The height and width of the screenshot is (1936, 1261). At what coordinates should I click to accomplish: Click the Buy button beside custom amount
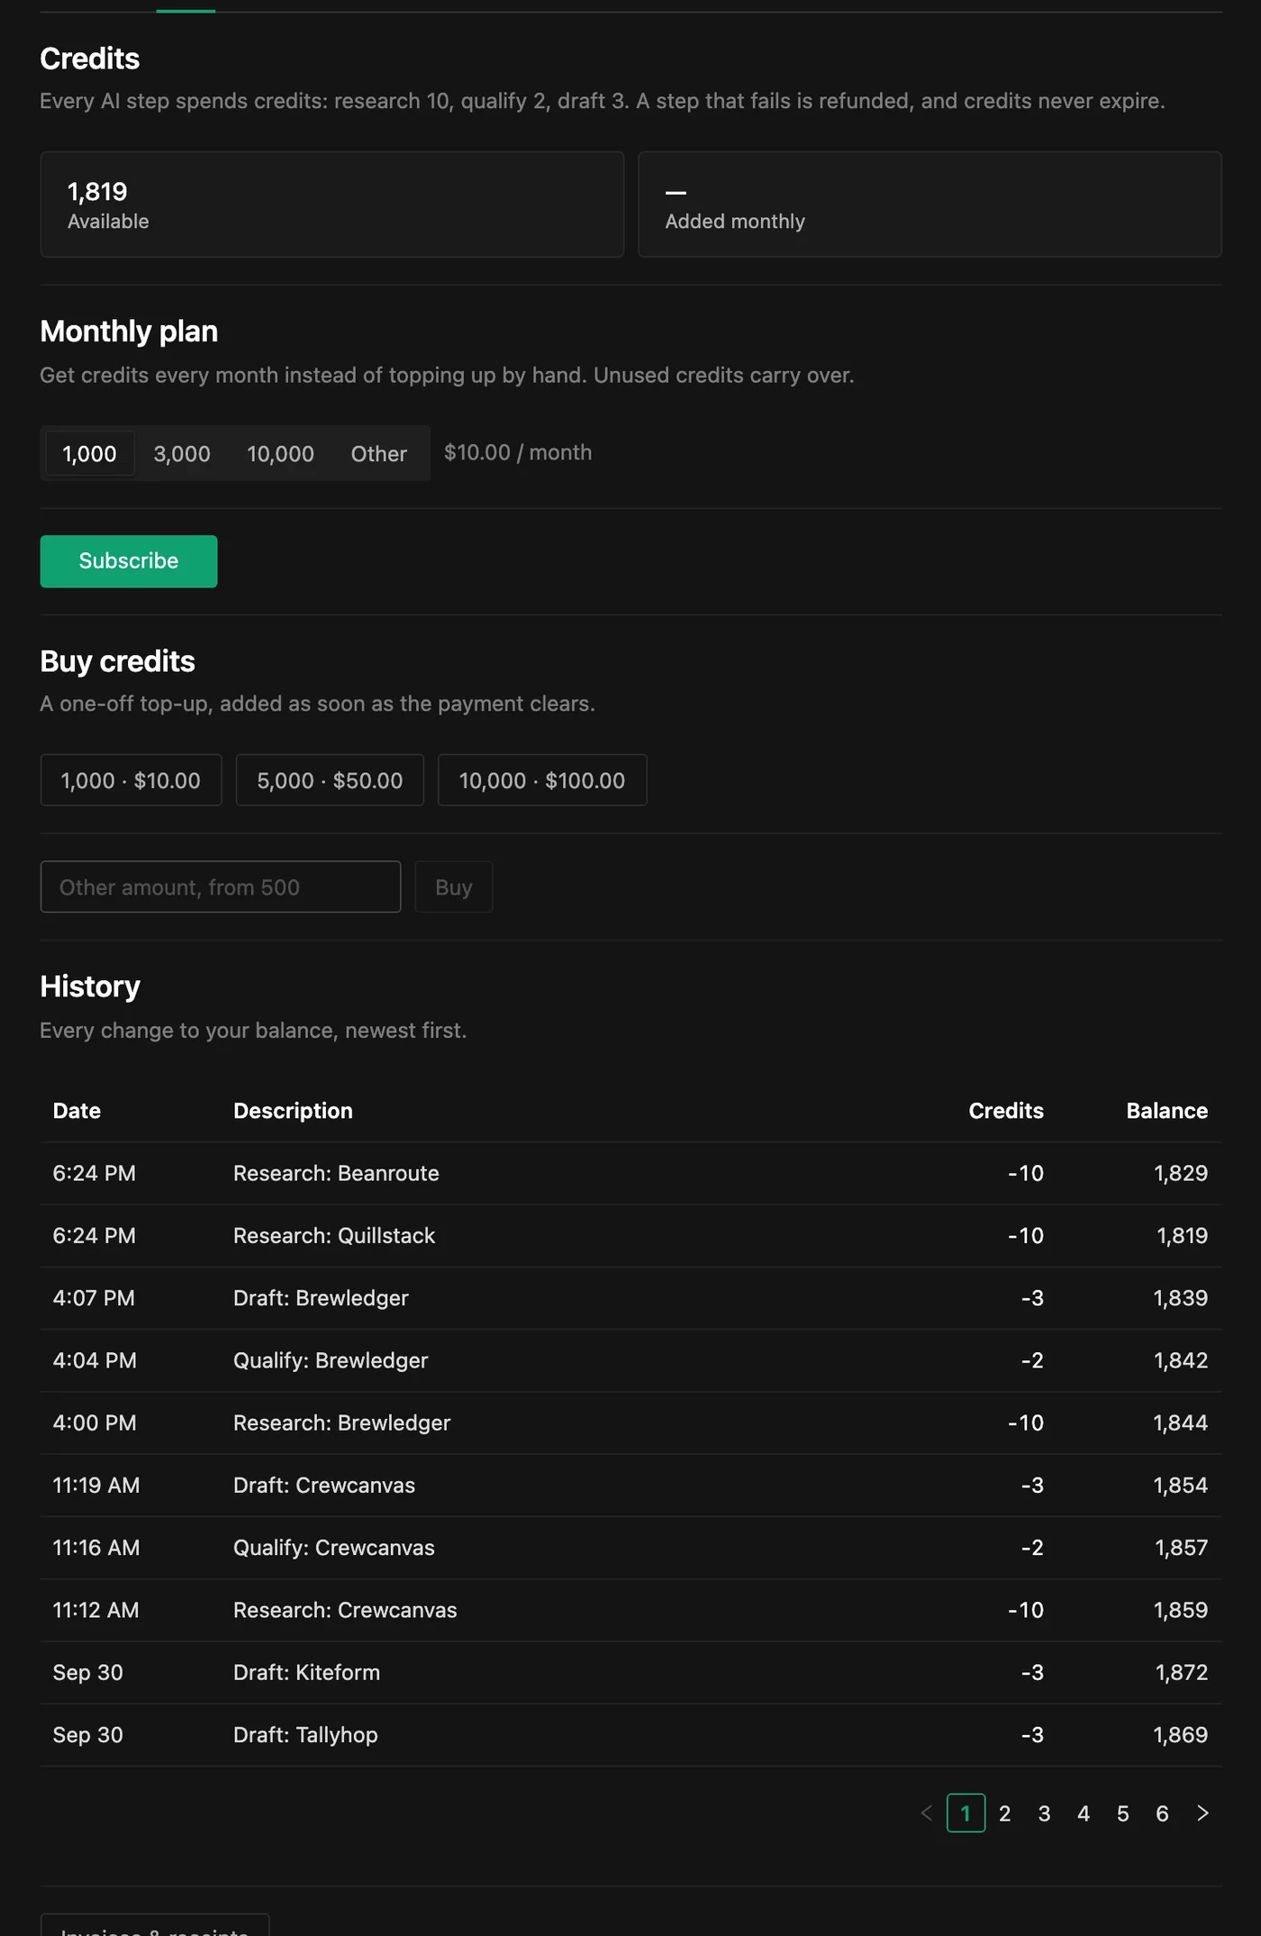coord(454,886)
